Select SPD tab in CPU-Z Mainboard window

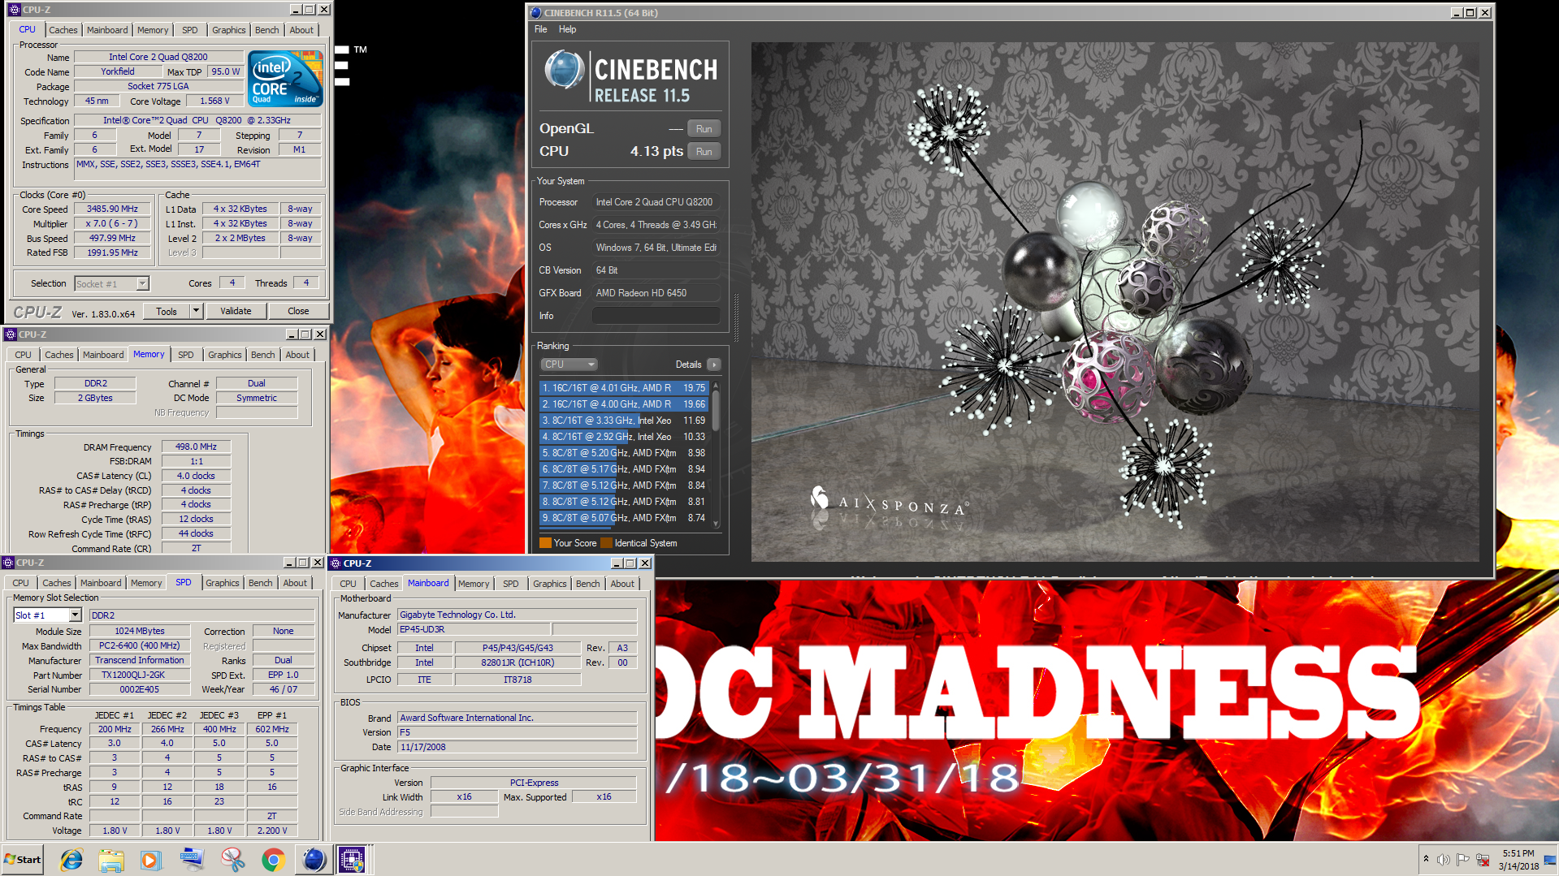[x=511, y=584]
